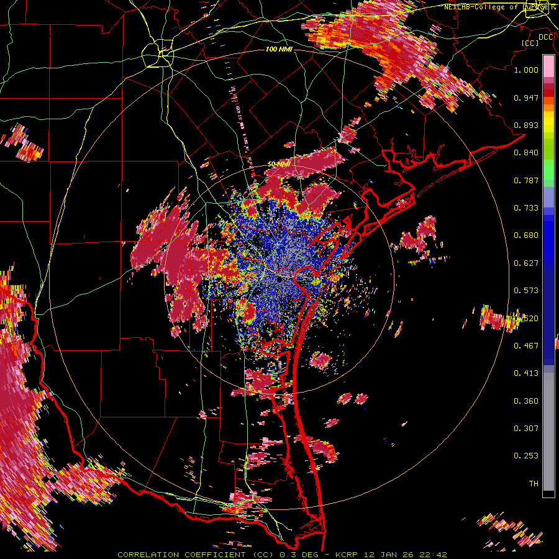
Task: Click the 0.253 legend value
Action: tap(526, 456)
